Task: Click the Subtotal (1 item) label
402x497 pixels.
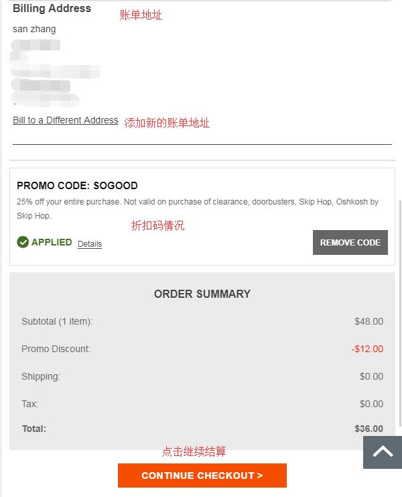Action: 57,321
